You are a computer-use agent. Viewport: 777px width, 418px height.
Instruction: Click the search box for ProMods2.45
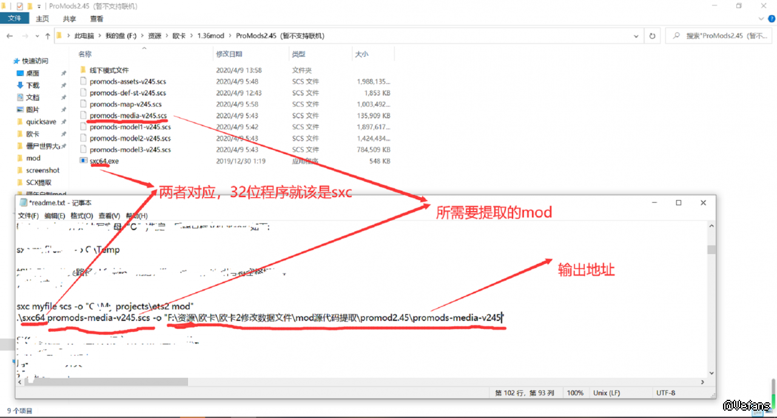click(718, 36)
